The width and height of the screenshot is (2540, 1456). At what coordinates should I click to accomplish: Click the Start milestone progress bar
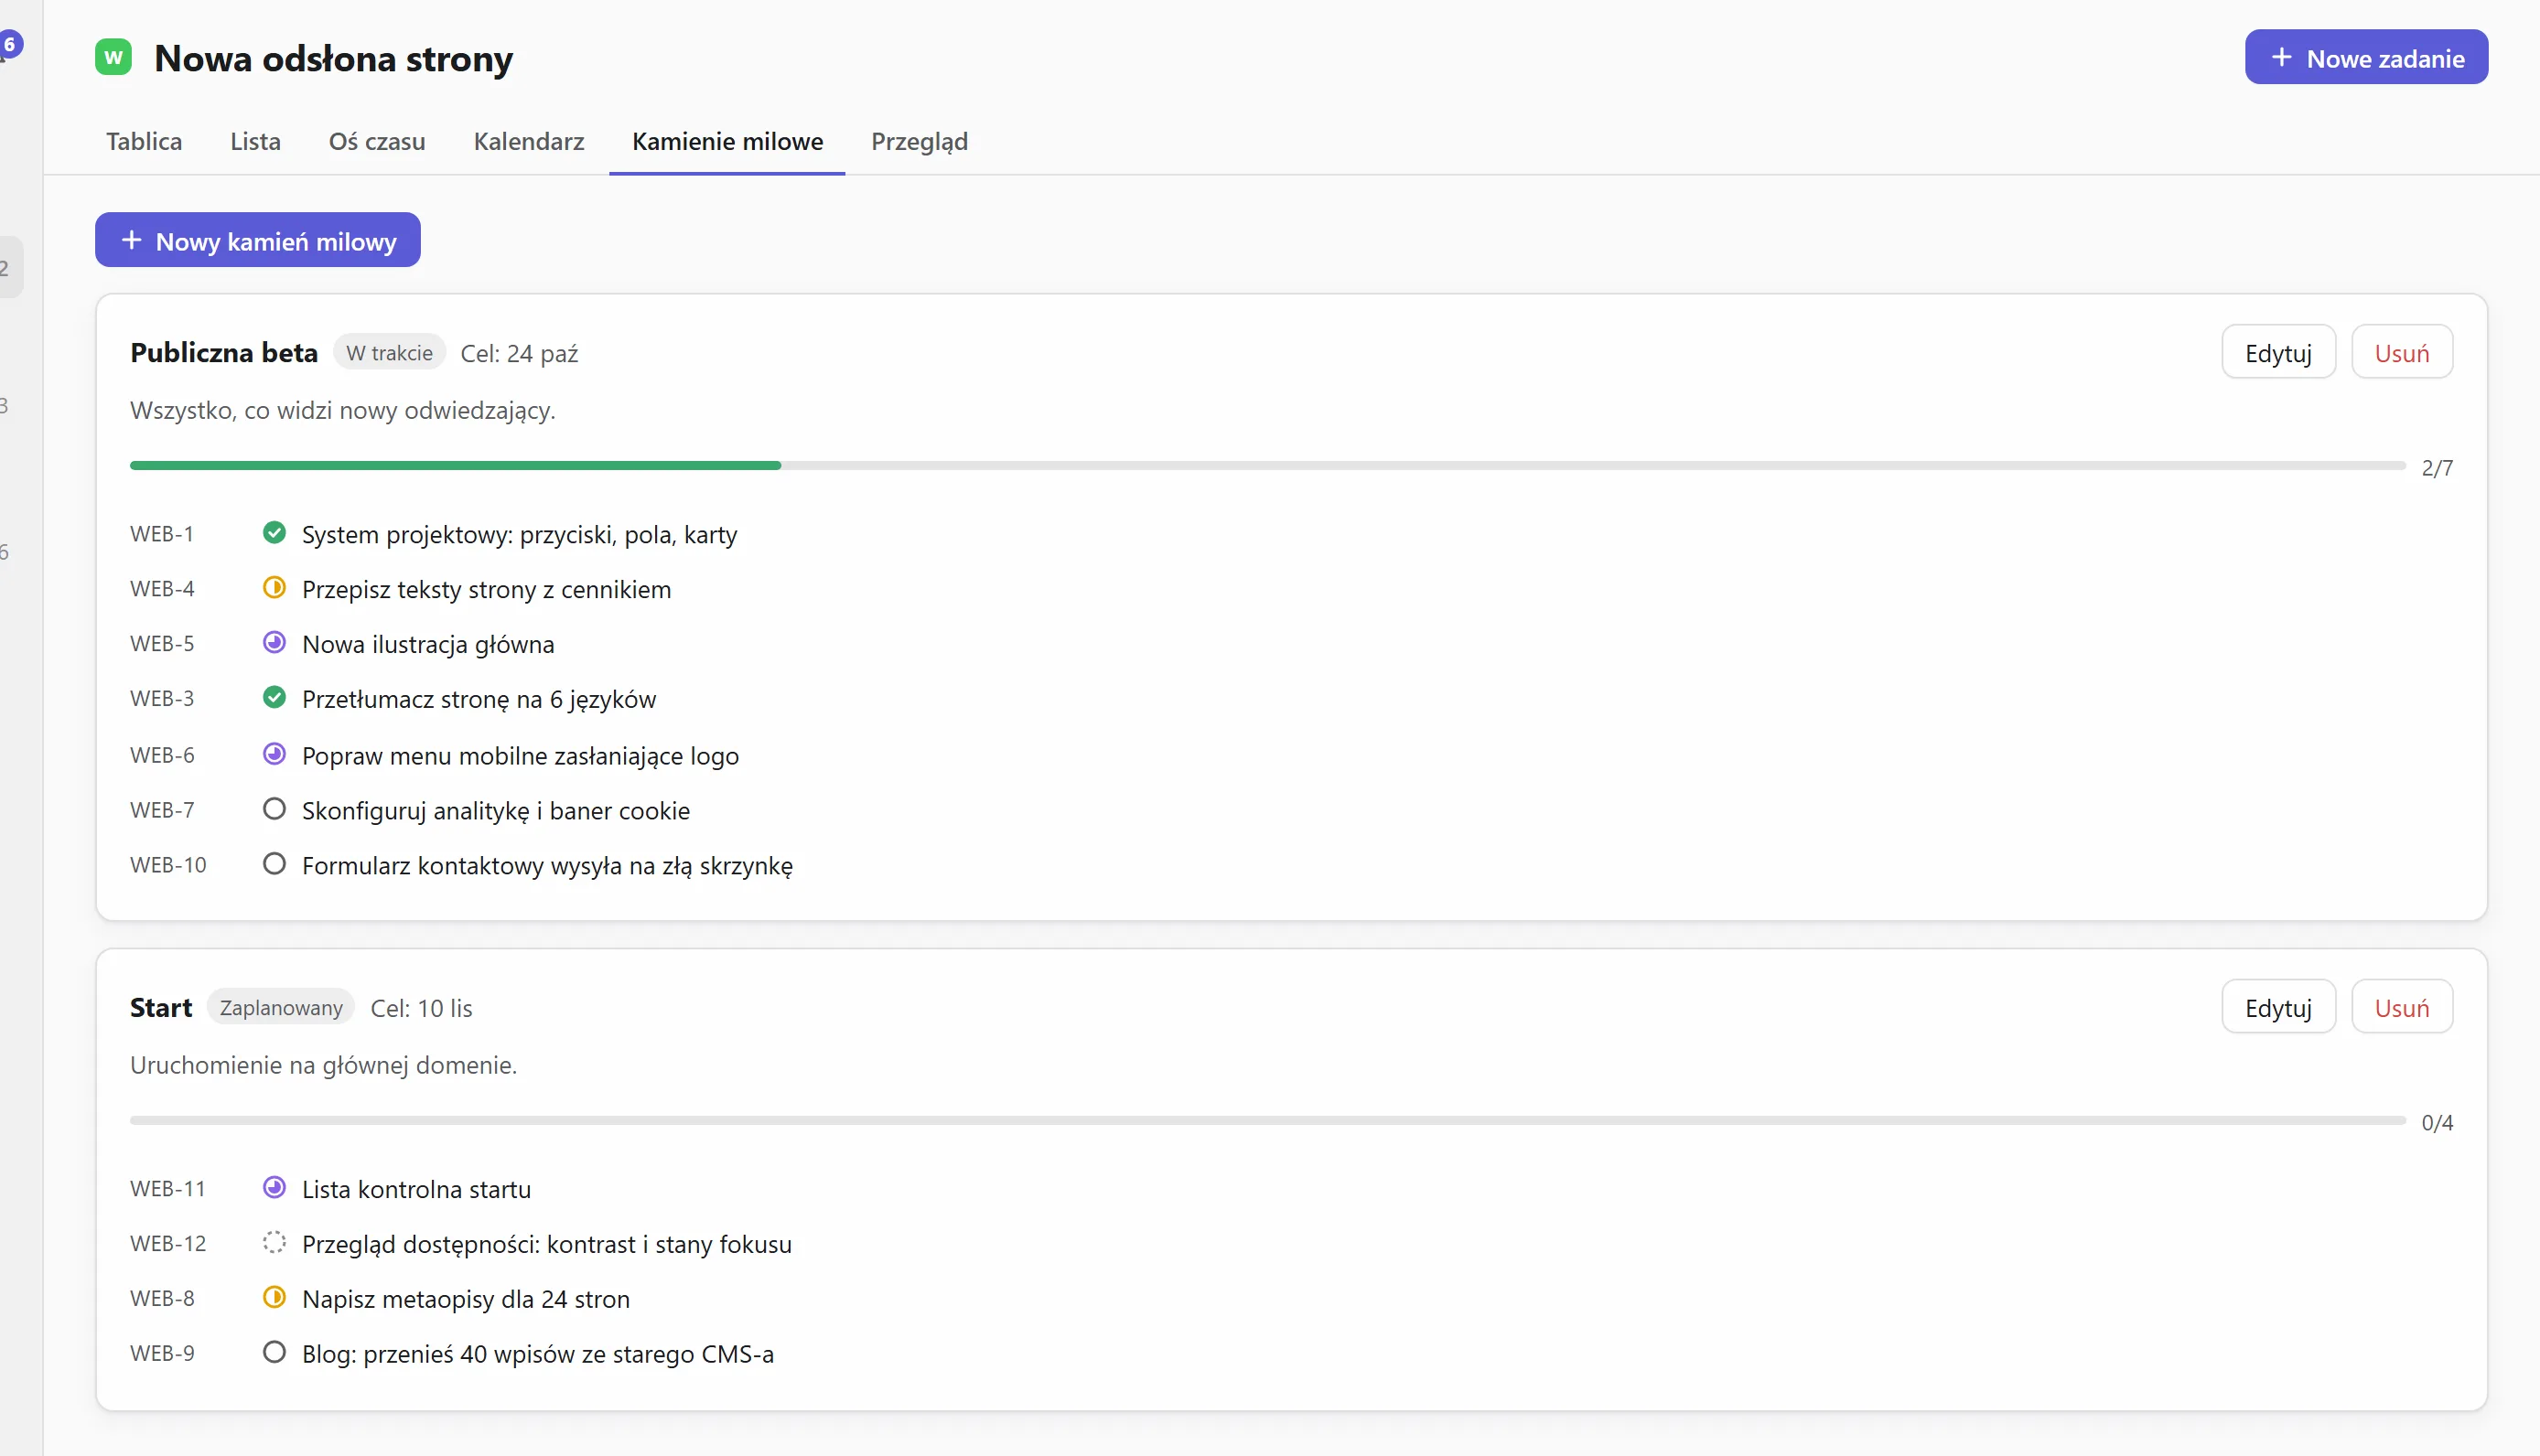coord(1267,1121)
